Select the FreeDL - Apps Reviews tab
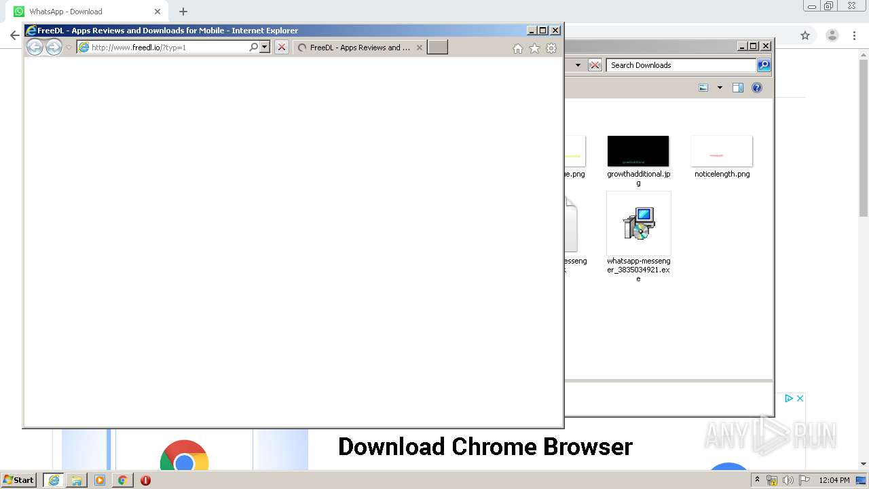Image resolution: width=869 pixels, height=489 pixels. (360, 48)
